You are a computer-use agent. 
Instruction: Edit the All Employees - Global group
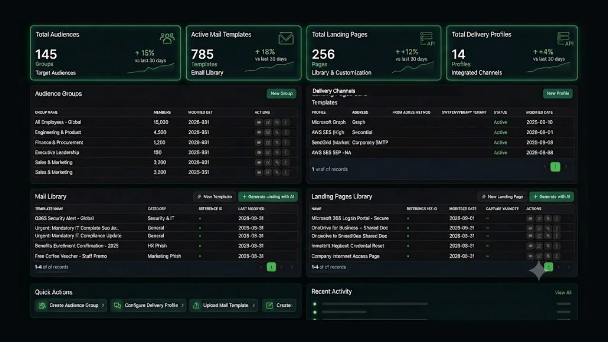pyautogui.click(x=268, y=122)
